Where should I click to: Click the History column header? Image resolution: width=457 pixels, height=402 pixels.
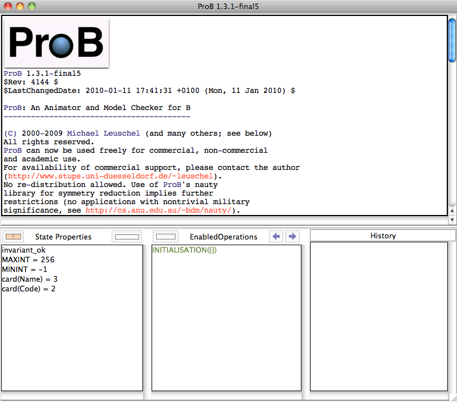point(382,235)
